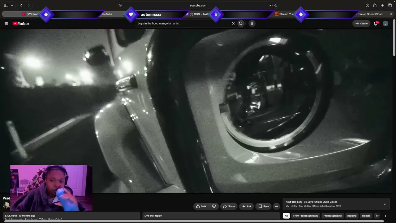Switch to the (22) Prad... tab
This screenshot has width=396, height=223.
pyautogui.click(x=30, y=14)
